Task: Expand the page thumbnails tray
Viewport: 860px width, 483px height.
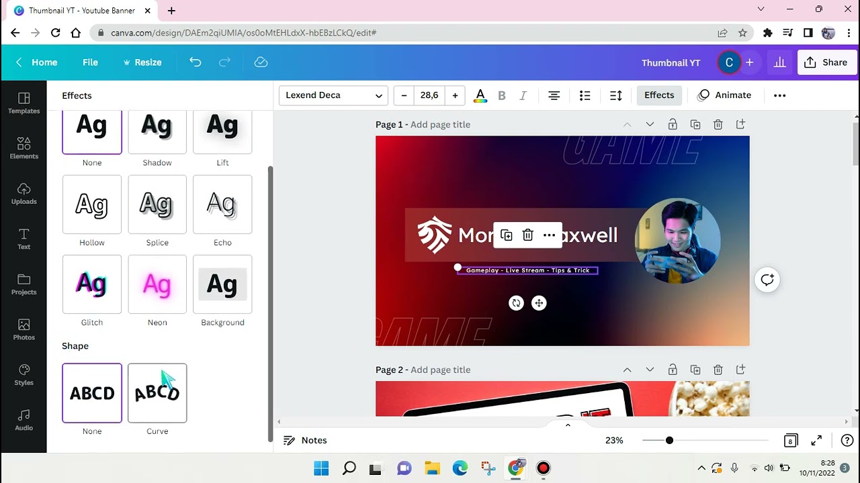Action: tap(568, 425)
